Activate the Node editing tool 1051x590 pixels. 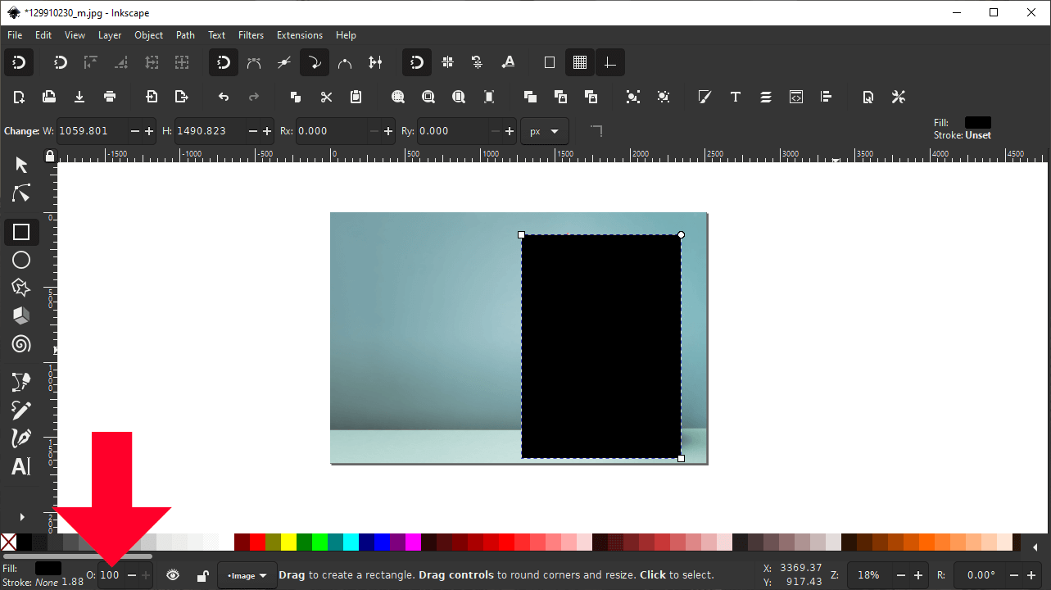click(x=22, y=193)
